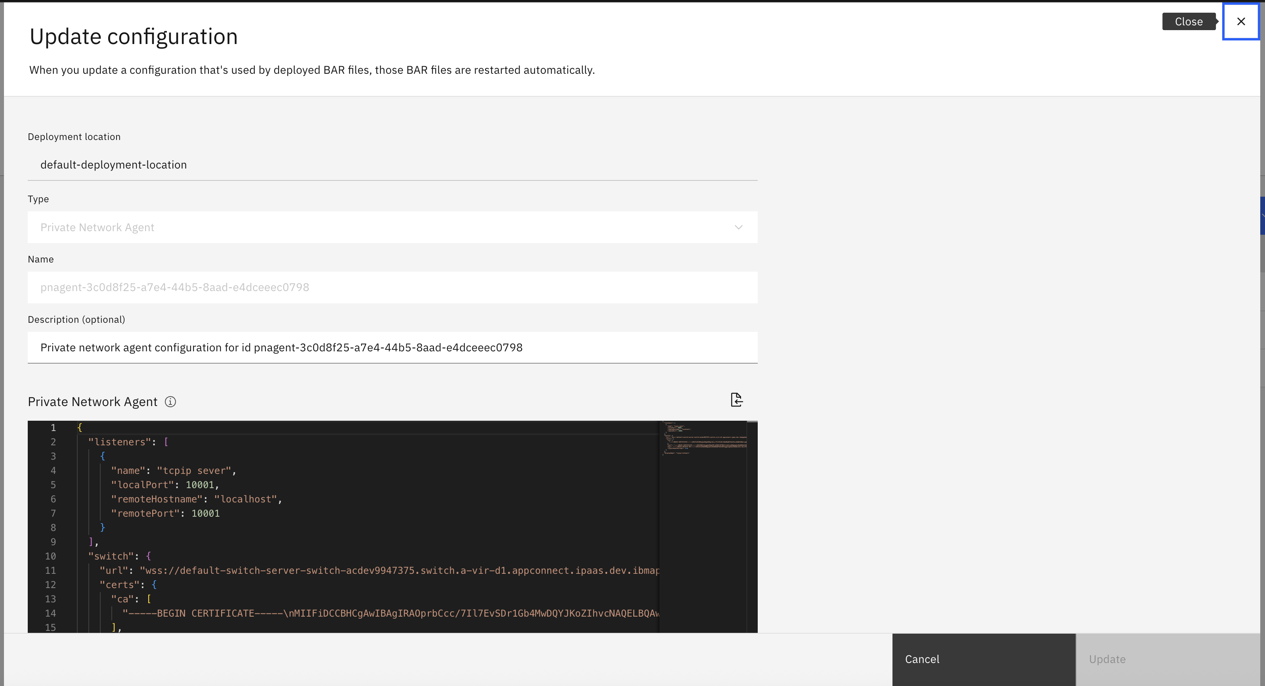Image resolution: width=1265 pixels, height=686 pixels.
Task: Click the code editor minimap preview
Action: point(703,437)
